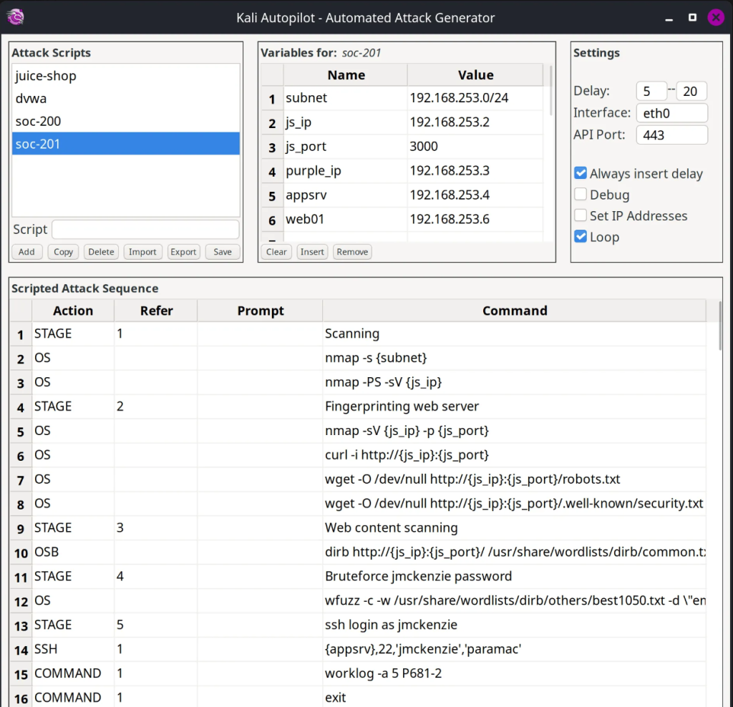Screen dimensions: 733x707
Task: Click the Remove variable button
Action: coord(352,252)
